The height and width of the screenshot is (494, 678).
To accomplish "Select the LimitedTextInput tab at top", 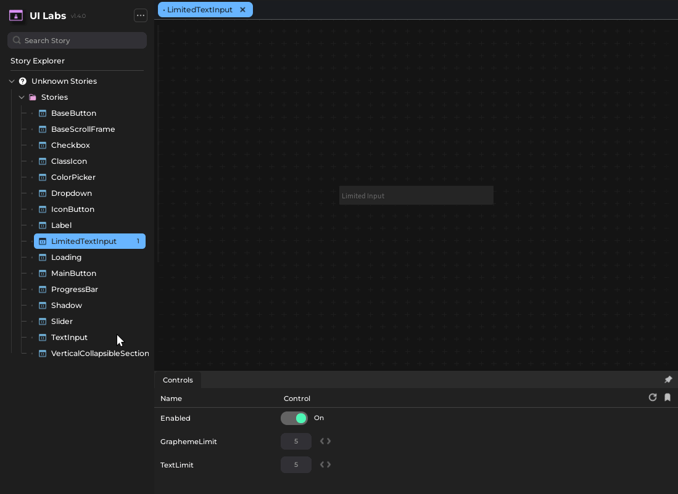I will tap(199, 10).
